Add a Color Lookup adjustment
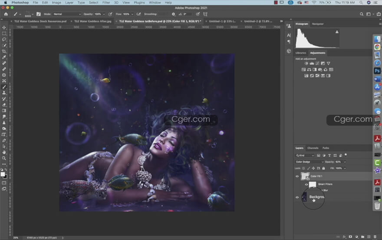This screenshot has height=240, width=382. [331, 70]
